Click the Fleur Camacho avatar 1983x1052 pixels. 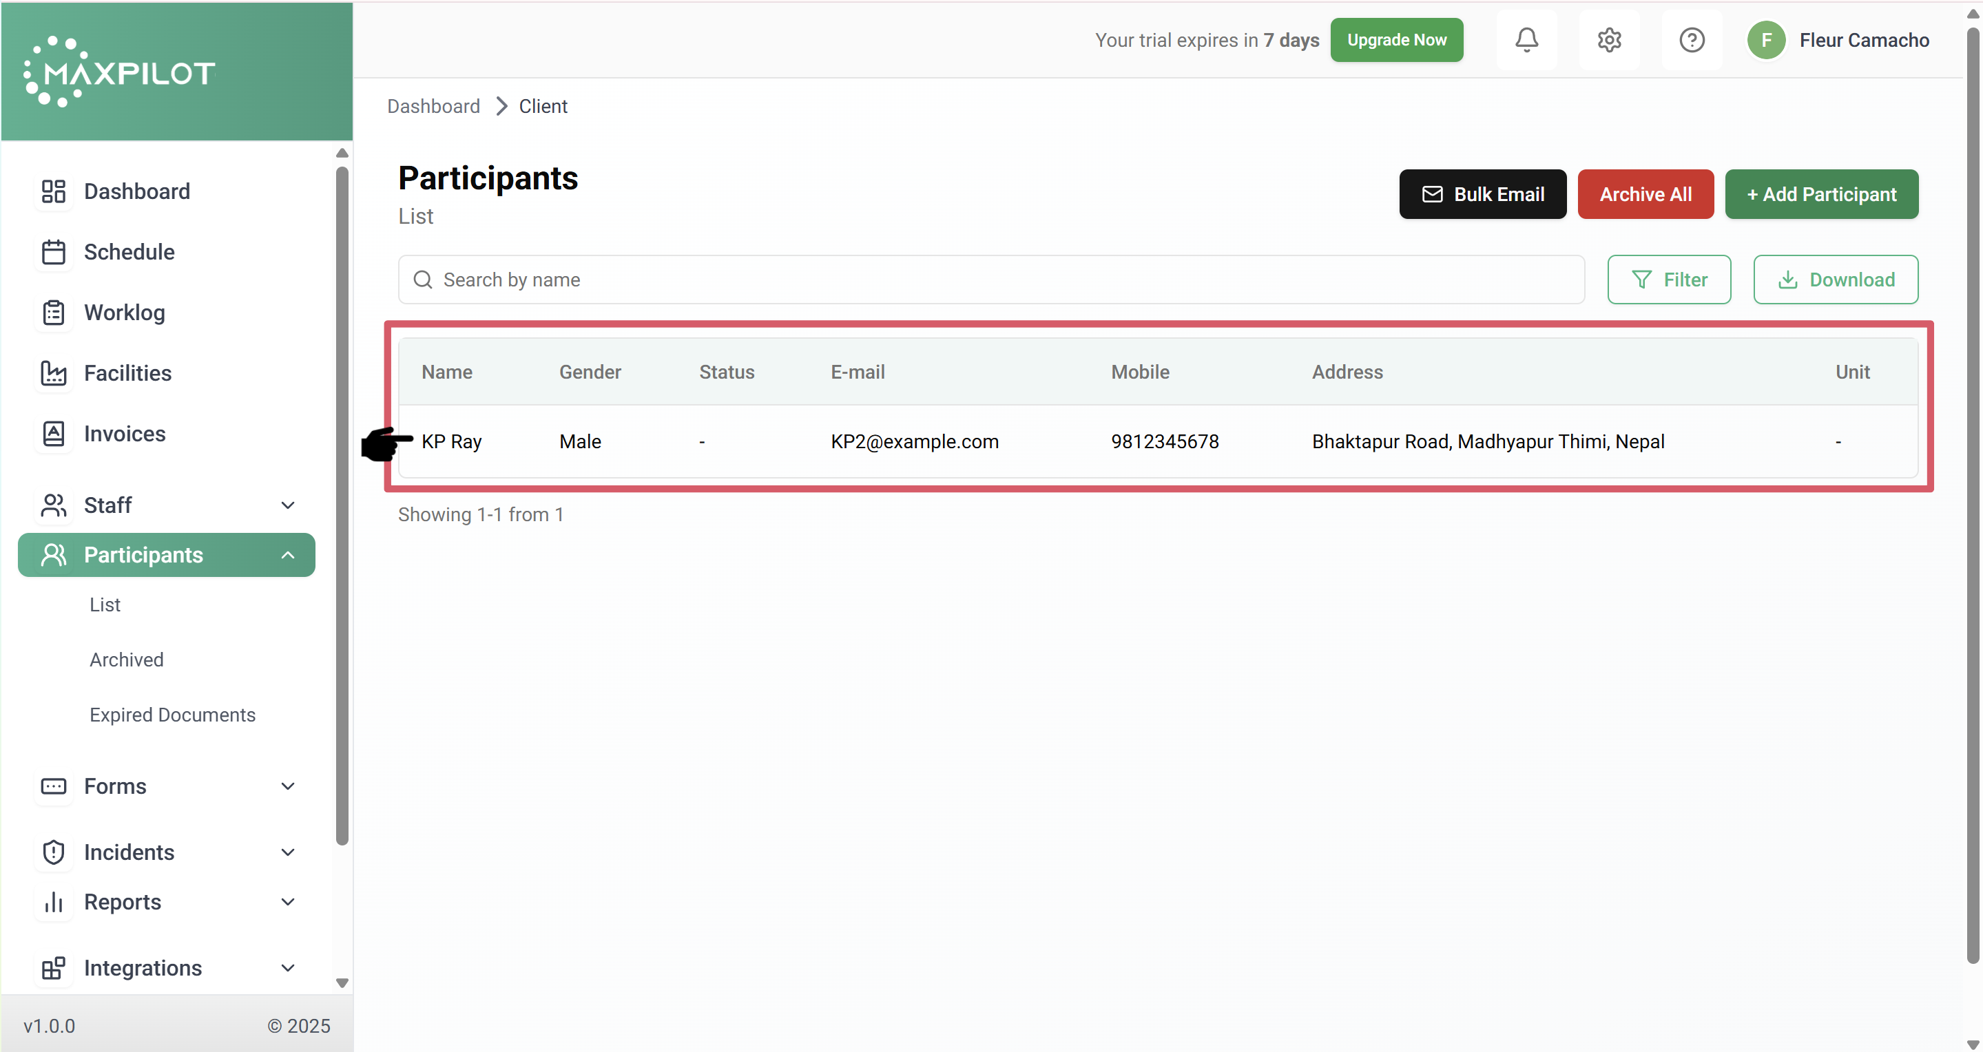pyautogui.click(x=1766, y=40)
